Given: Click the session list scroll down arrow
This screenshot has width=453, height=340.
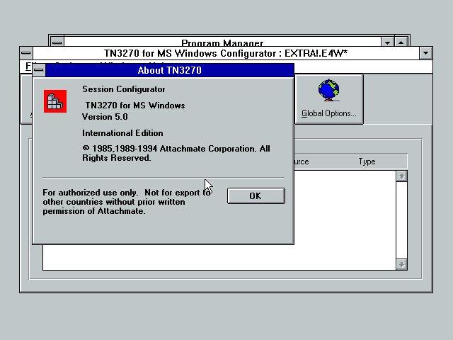Looking at the screenshot, I should (401, 264).
